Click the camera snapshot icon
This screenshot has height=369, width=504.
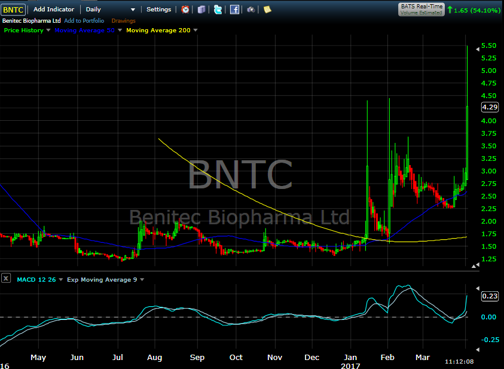(251, 10)
